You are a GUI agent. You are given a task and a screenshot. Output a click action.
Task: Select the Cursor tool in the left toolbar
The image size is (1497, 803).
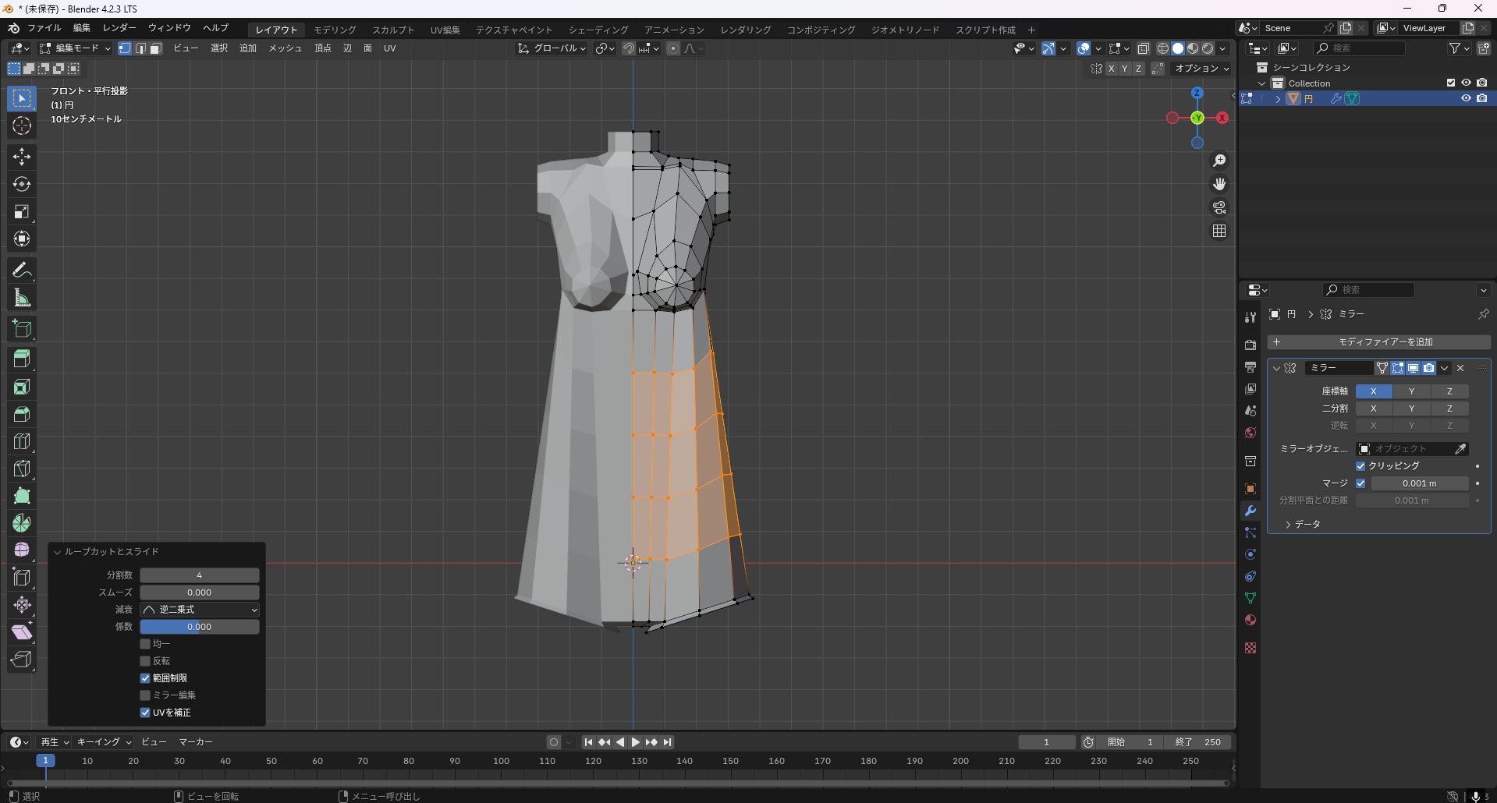coord(22,126)
